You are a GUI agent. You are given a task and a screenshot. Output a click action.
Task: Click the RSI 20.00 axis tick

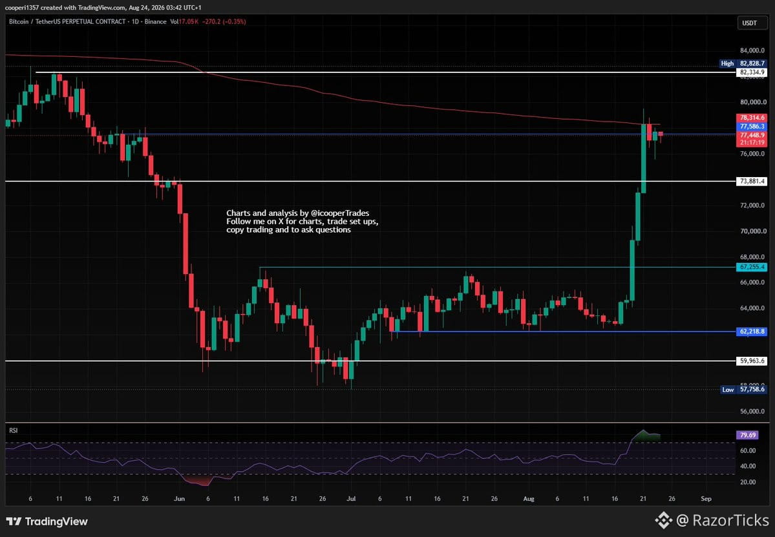point(748,482)
